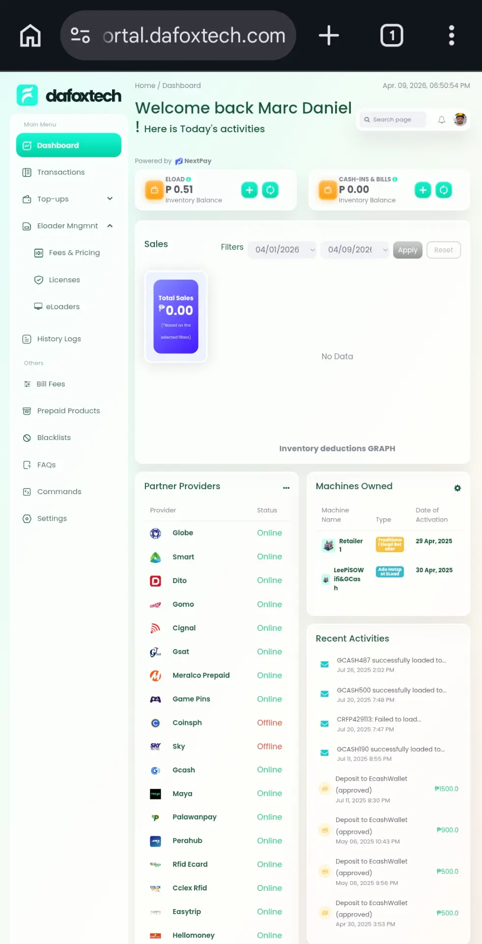Refresh the ELOAD inventory balance

click(x=270, y=190)
